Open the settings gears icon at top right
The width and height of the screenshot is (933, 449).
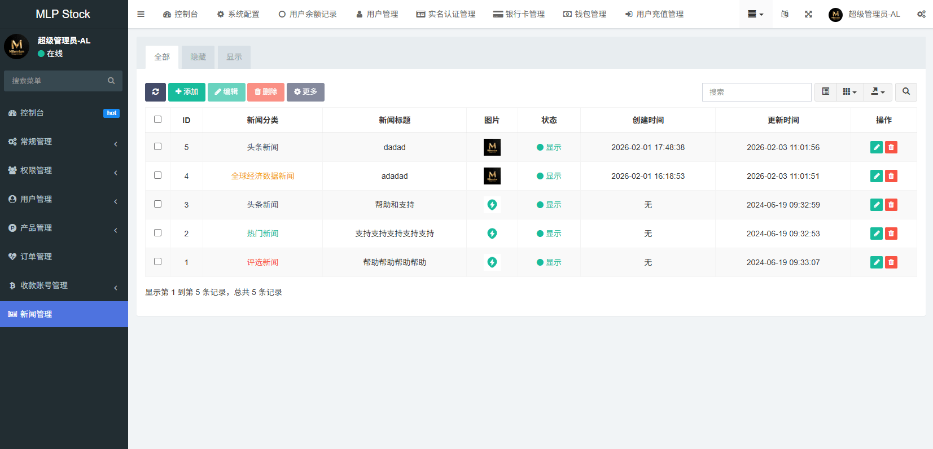[921, 14]
